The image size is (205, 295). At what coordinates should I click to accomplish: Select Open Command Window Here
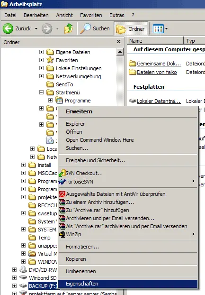(128, 140)
